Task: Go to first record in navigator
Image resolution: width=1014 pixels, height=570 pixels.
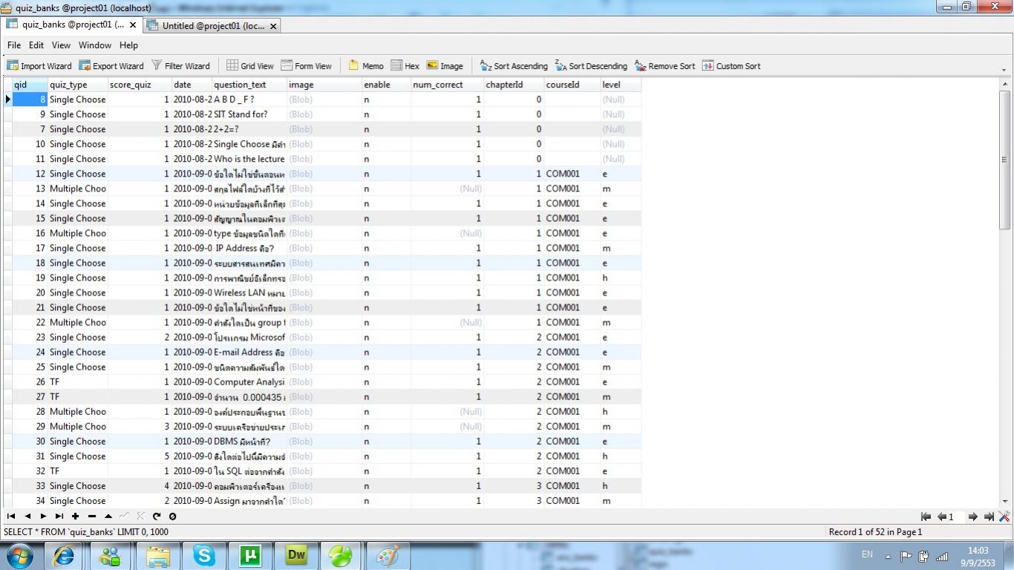Action: click(11, 517)
